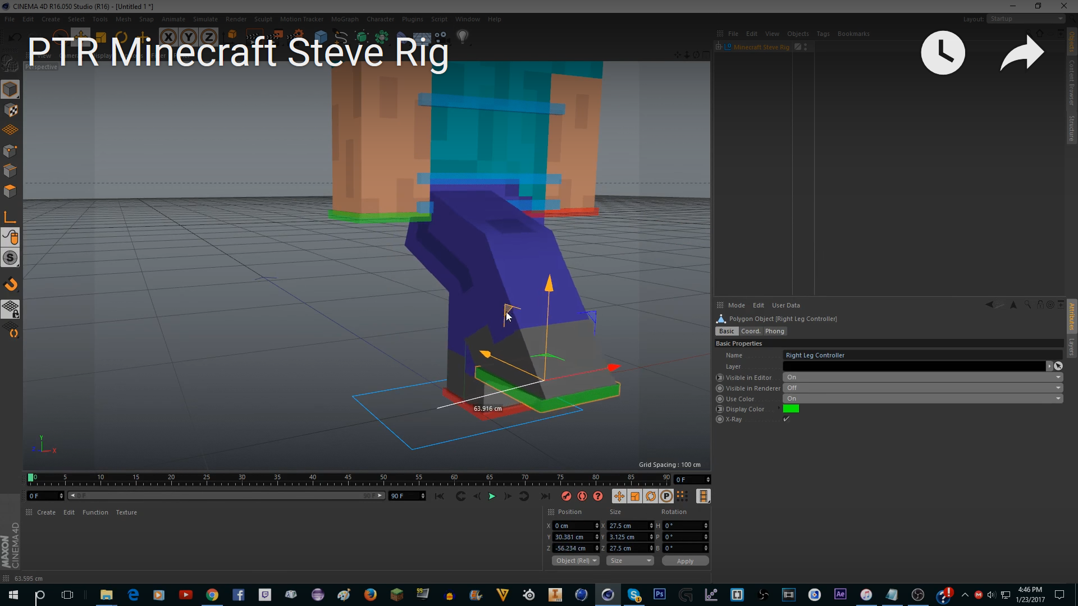Open object manager Bookmarks menu
Image resolution: width=1078 pixels, height=606 pixels.
pyautogui.click(x=853, y=34)
